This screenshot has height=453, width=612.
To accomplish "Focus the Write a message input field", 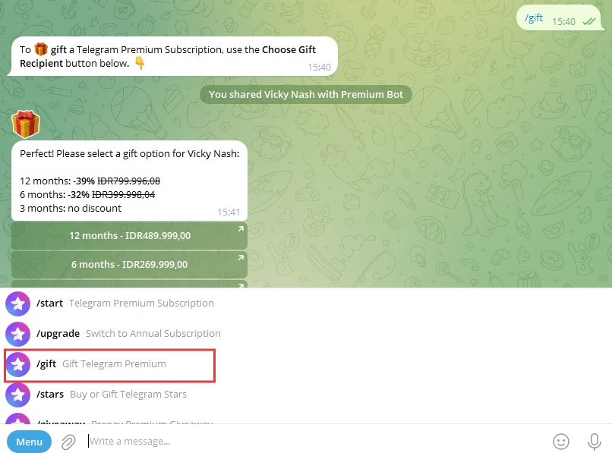I will pyautogui.click(x=316, y=442).
